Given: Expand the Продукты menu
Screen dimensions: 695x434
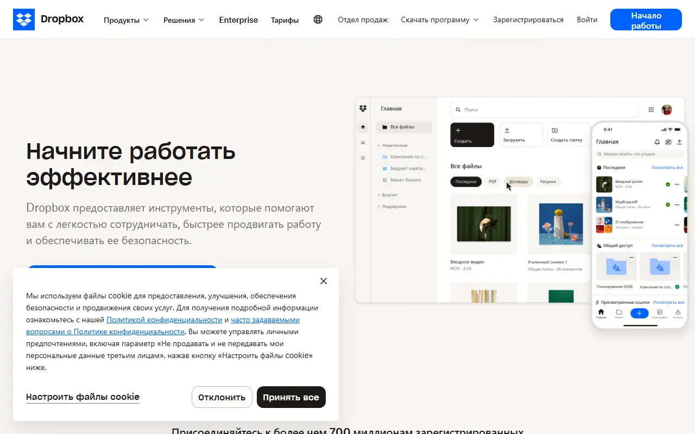Looking at the screenshot, I should (x=126, y=20).
